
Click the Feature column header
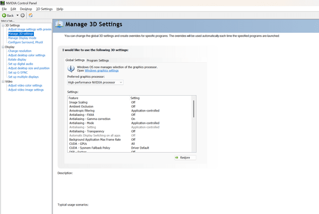click(99, 98)
